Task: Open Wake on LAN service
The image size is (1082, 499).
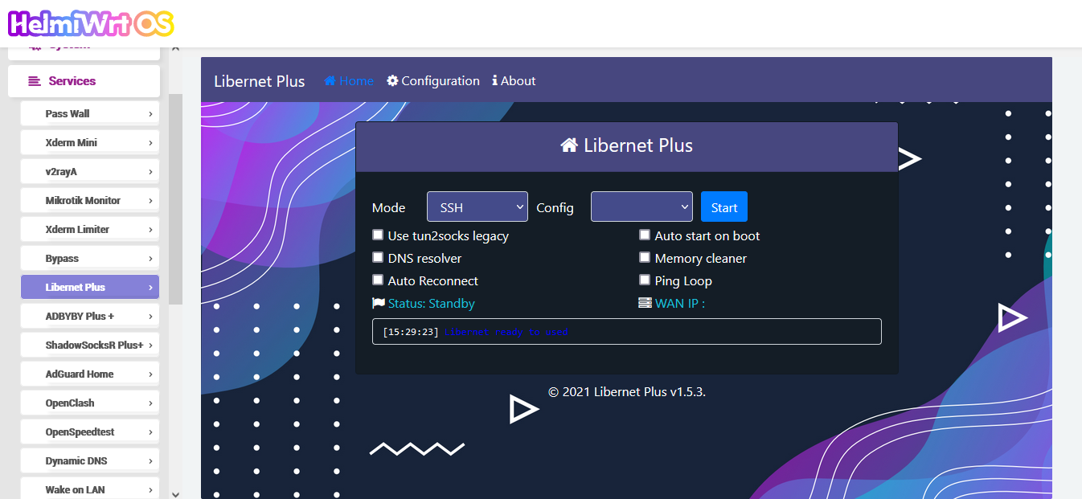Action: click(90, 489)
